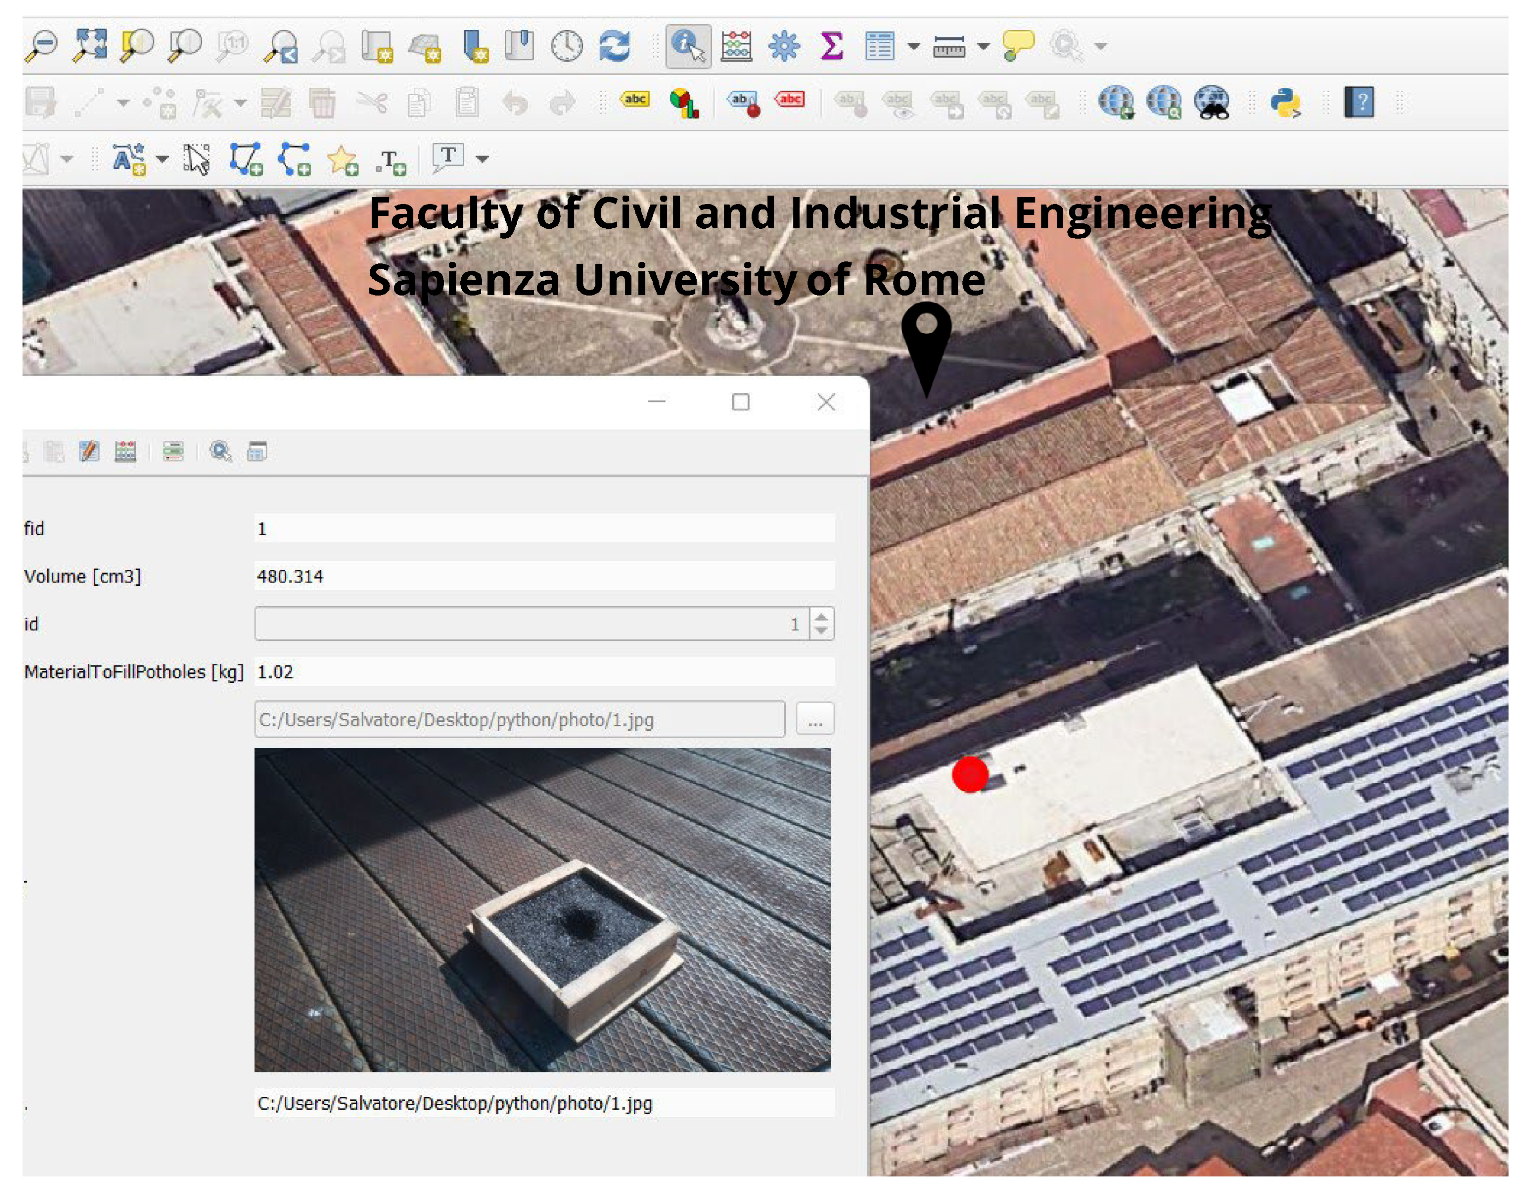The height and width of the screenshot is (1194, 1520).
Task: Click the browse button beside photo path
Action: tap(815, 719)
